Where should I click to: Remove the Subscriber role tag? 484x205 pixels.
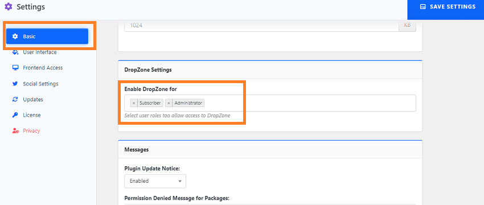tap(134, 103)
